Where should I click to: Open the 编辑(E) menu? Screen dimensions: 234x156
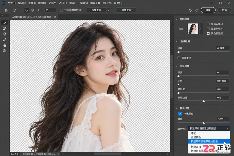[x=22, y=3]
